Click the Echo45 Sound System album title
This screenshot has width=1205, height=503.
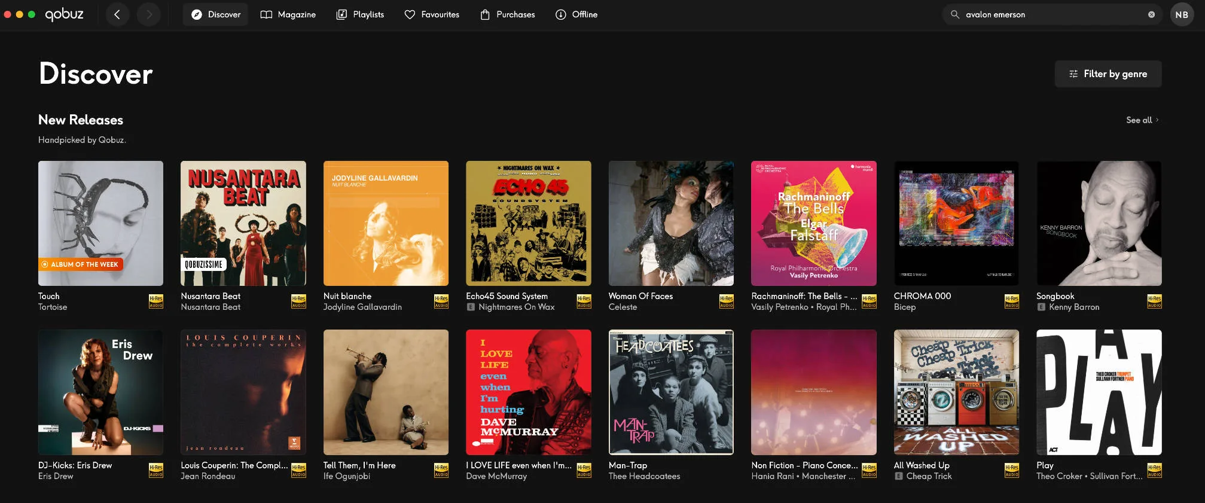tap(507, 296)
